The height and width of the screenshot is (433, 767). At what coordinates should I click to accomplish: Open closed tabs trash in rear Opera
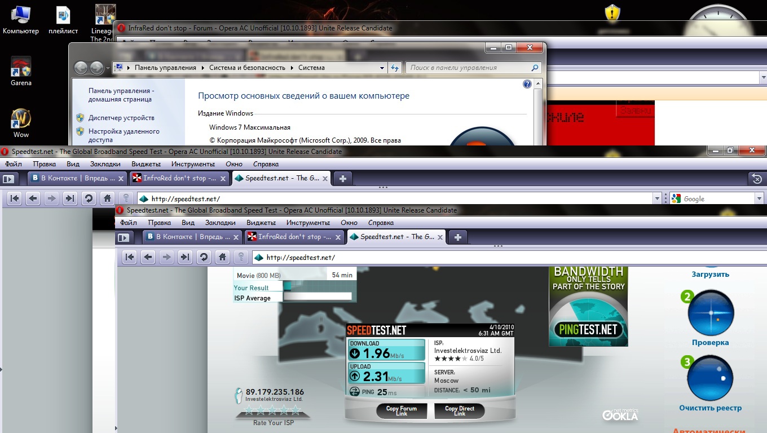pos(757,179)
